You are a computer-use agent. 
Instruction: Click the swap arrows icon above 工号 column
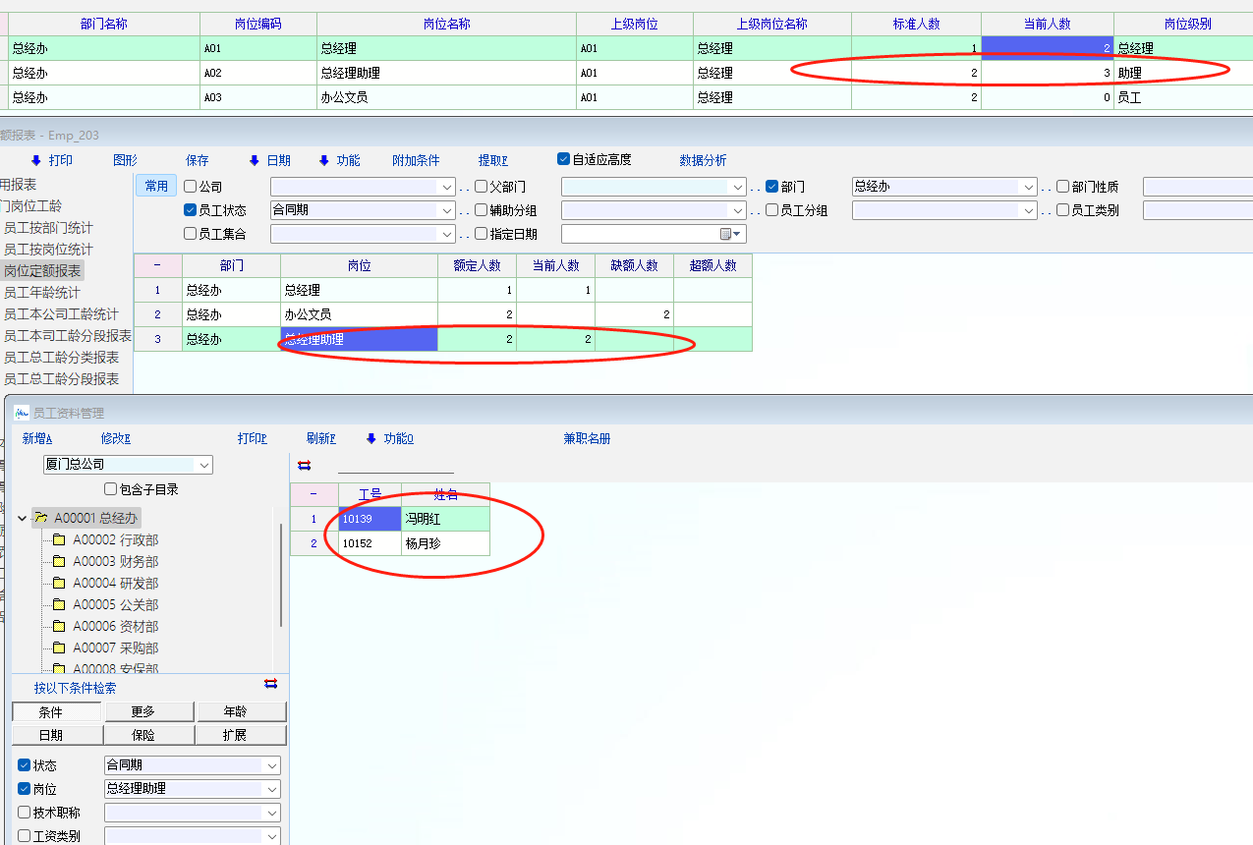point(304,465)
